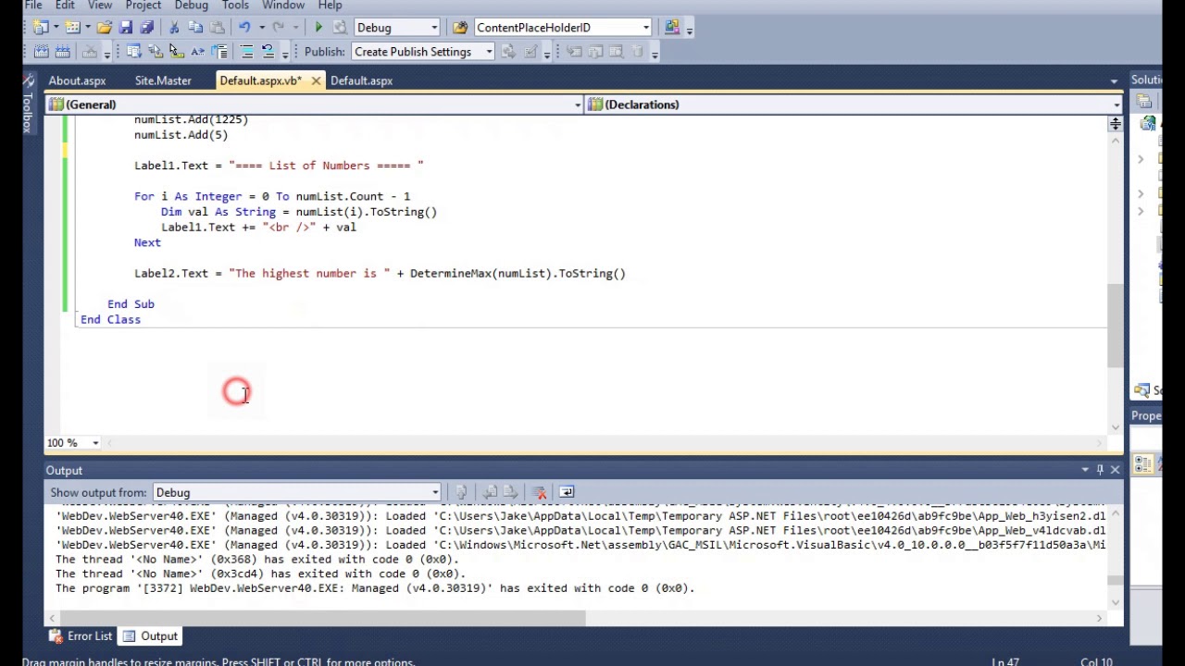This screenshot has width=1185, height=666.
Task: Click the Display quick info icon
Action: pos(176,52)
